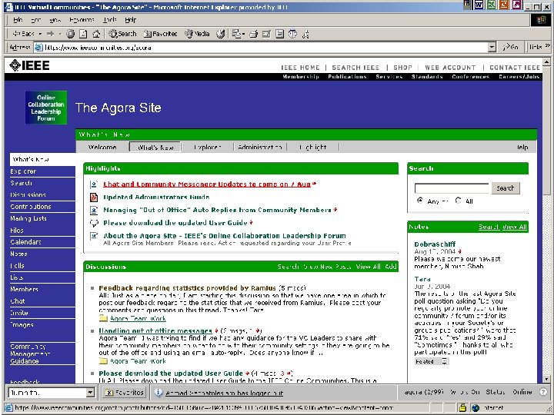Print the page with the Print icon
554x415 pixels.
253,34
